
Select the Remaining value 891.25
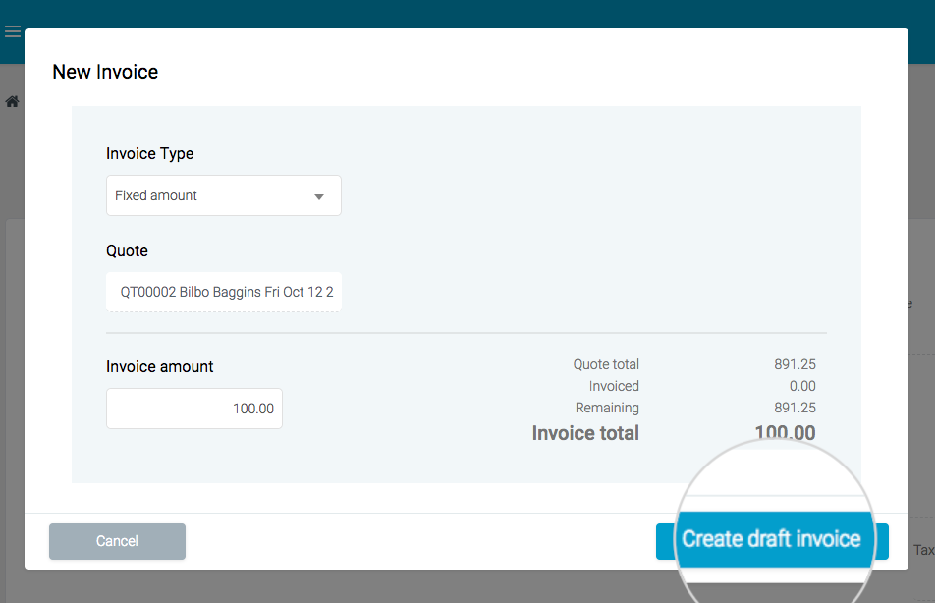[795, 408]
